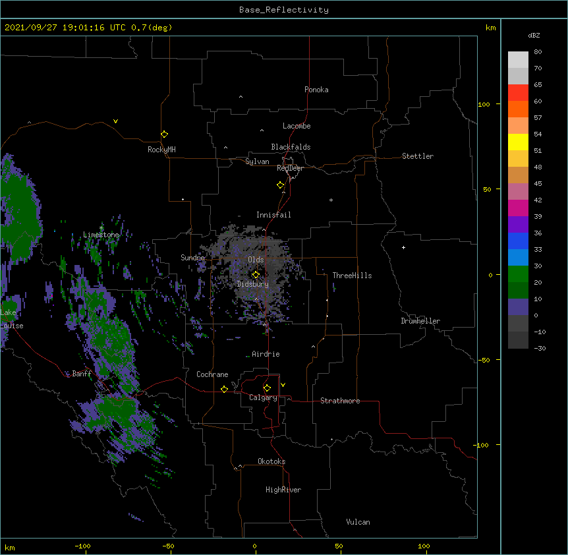The width and height of the screenshot is (568, 555).
Task: Click the Stettler city label
Action: tap(418, 156)
